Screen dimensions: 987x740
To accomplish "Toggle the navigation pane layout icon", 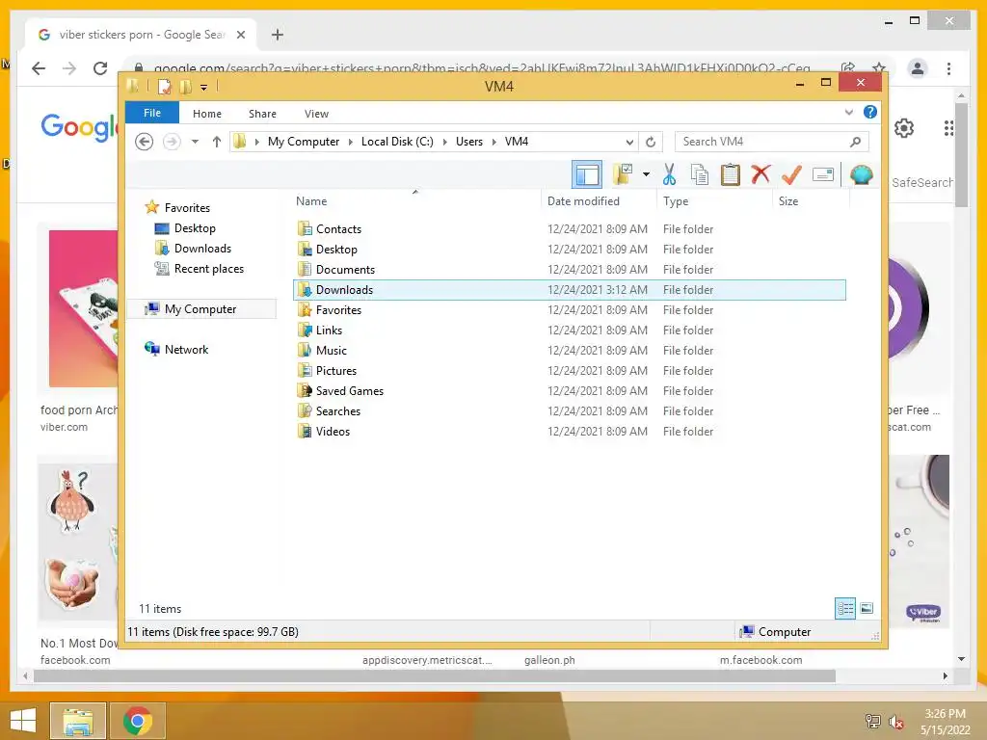I will (587, 174).
